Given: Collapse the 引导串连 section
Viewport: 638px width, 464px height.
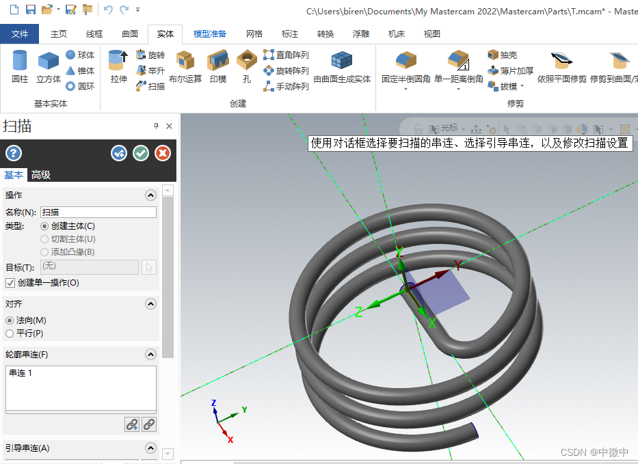Looking at the screenshot, I should pyautogui.click(x=150, y=448).
